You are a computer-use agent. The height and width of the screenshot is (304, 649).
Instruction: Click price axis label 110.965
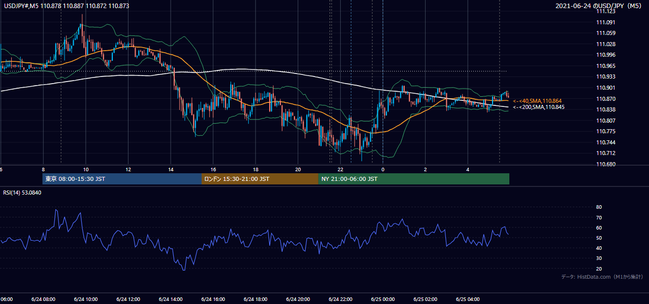pos(606,66)
